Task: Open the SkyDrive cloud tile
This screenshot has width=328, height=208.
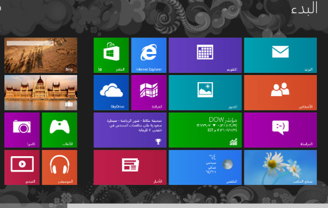Action: pyautogui.click(x=111, y=93)
